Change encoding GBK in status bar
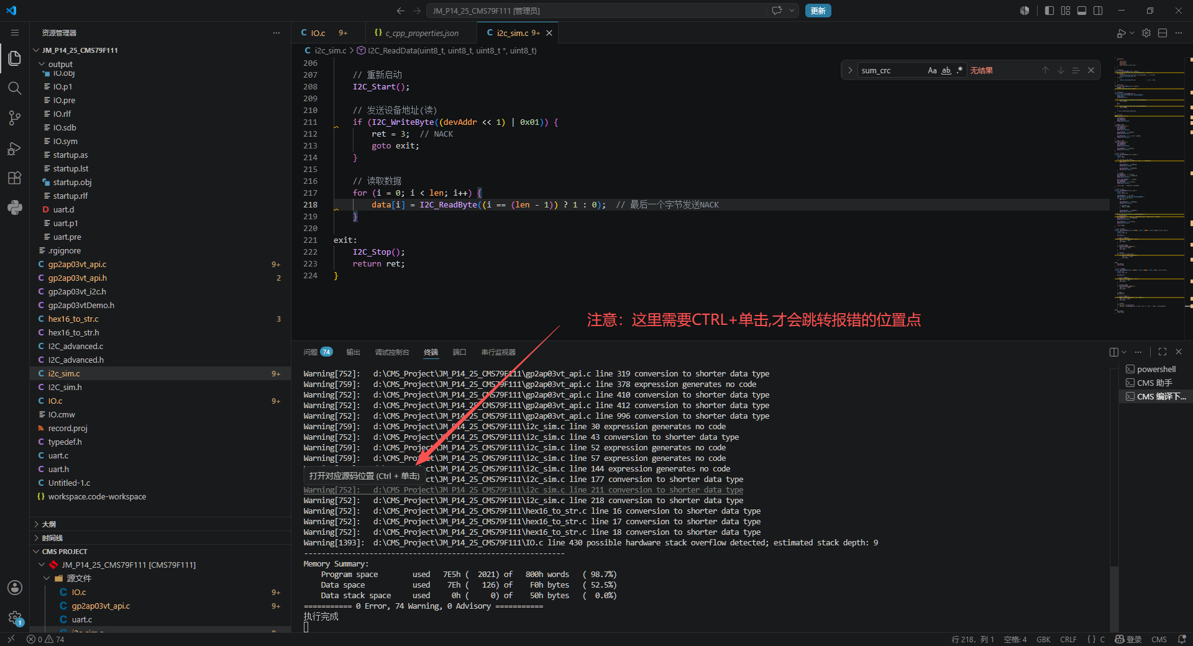This screenshot has height=646, width=1193. coord(1043,639)
